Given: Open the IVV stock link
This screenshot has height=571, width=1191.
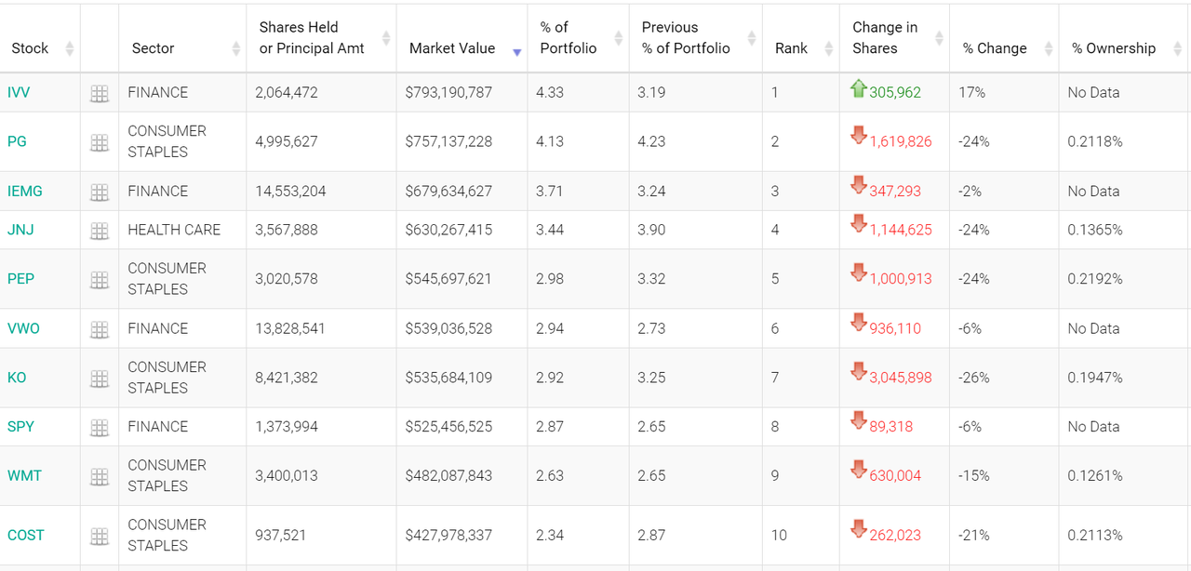Looking at the screenshot, I should [19, 93].
